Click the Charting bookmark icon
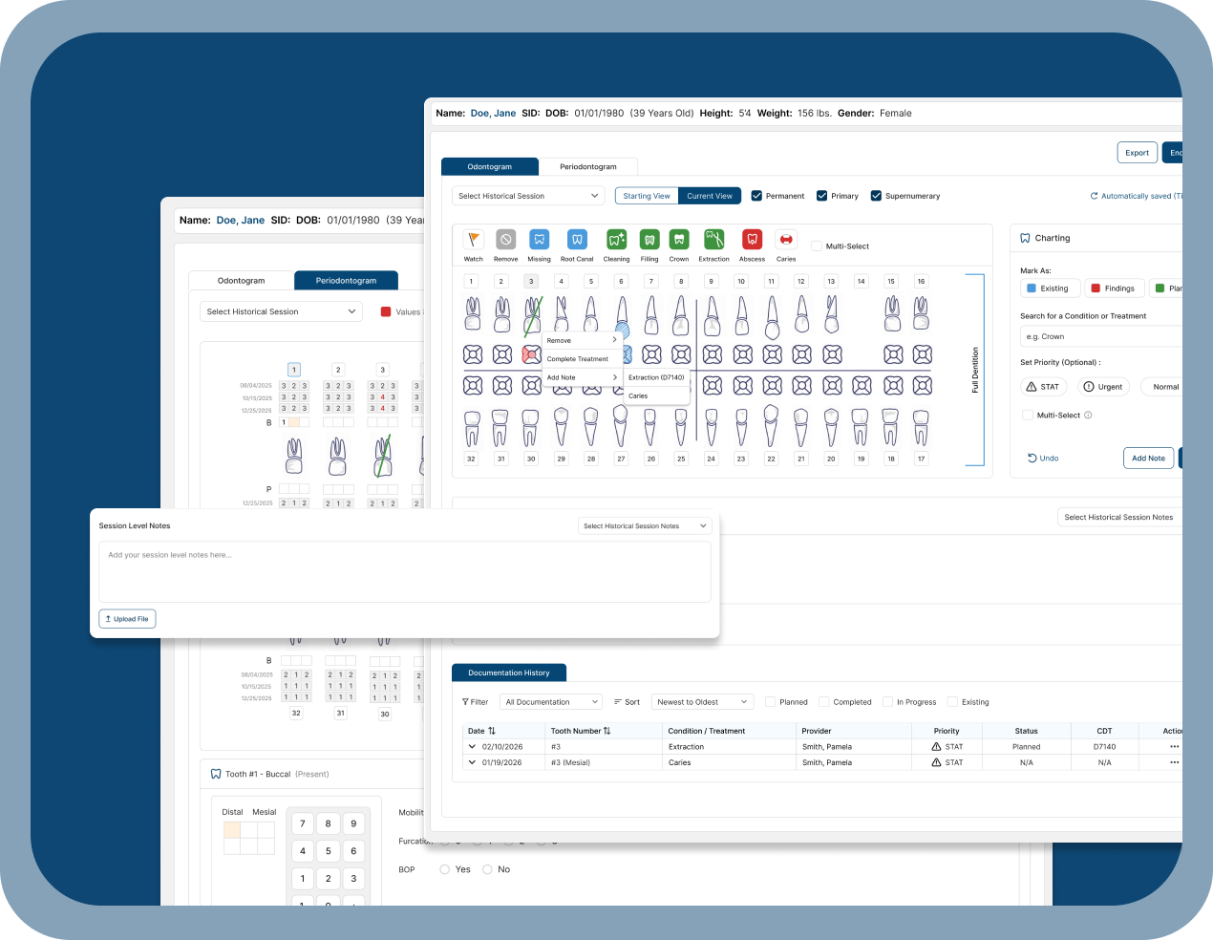1213x940 pixels. pyautogui.click(x=1025, y=238)
